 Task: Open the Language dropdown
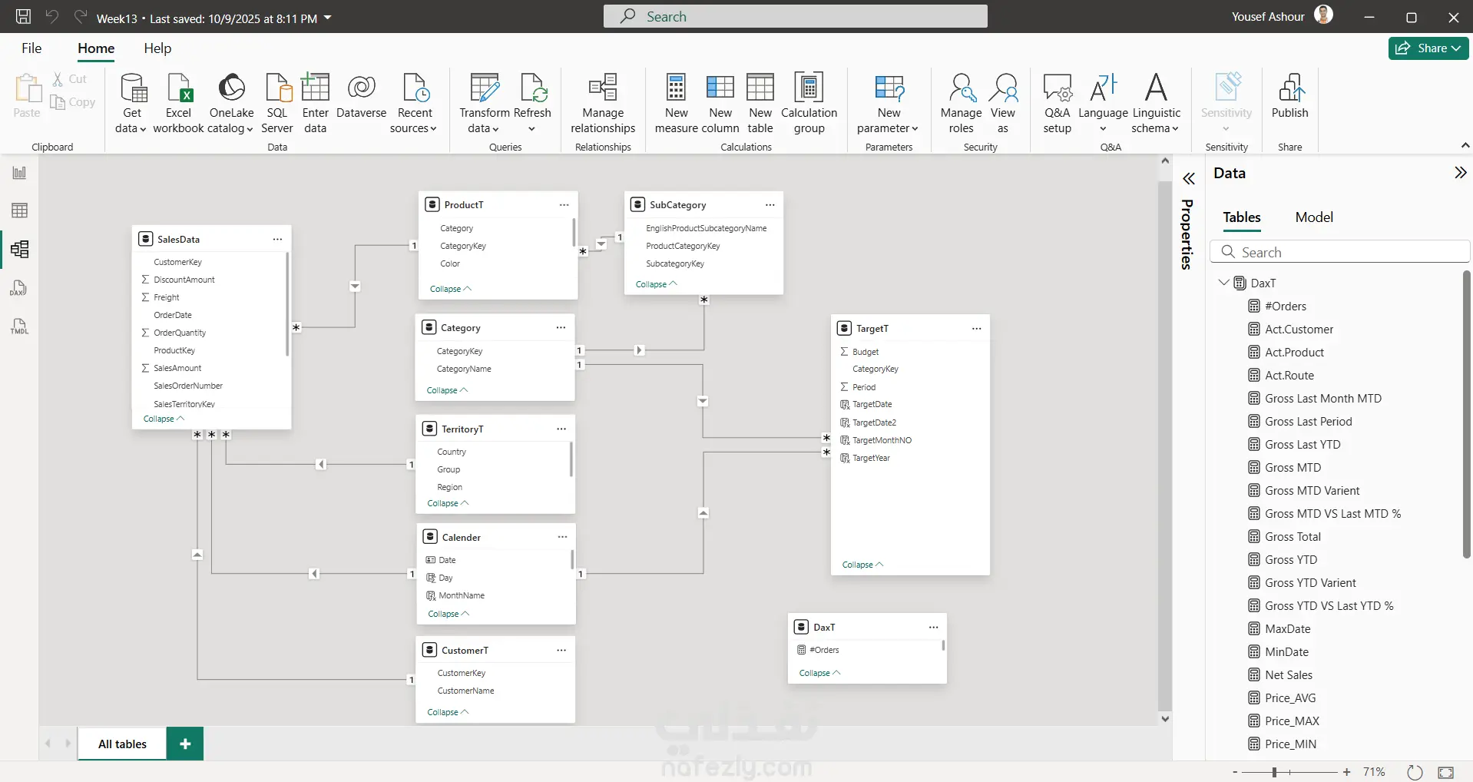1103,104
